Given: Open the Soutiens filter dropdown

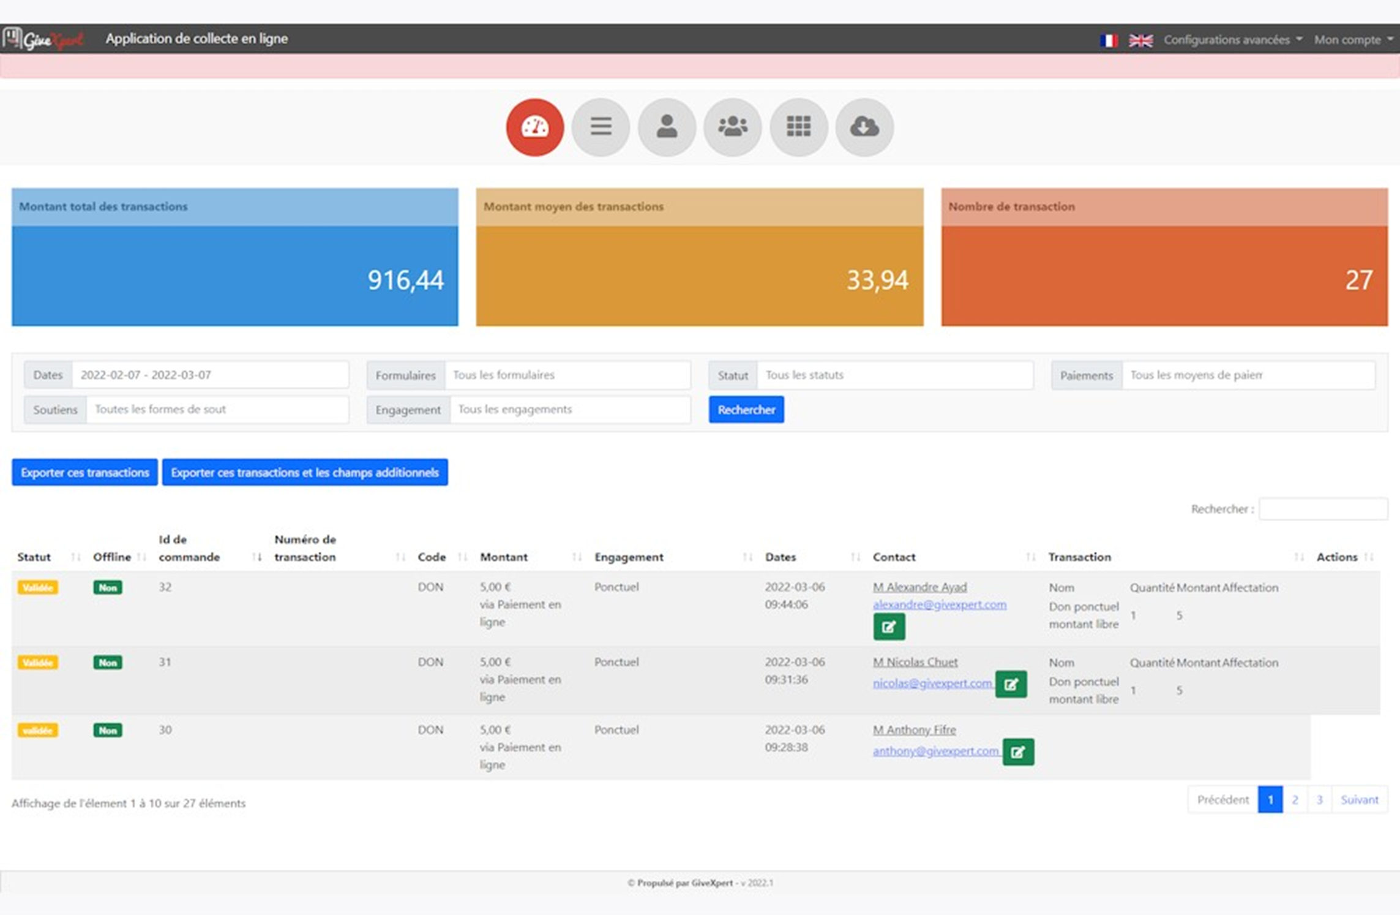Looking at the screenshot, I should [x=217, y=409].
